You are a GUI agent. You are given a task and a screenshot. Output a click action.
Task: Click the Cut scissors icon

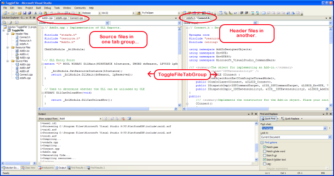pos(36,13)
